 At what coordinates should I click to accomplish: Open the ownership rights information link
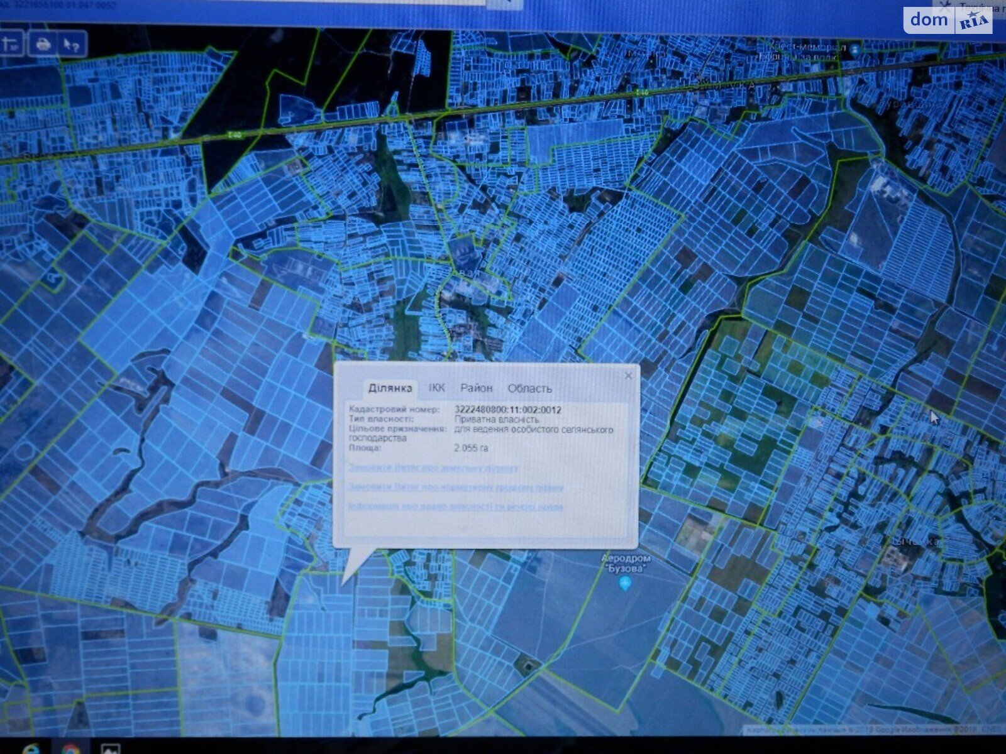pos(456,506)
